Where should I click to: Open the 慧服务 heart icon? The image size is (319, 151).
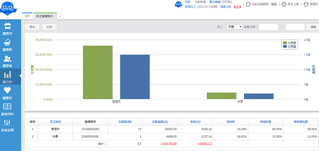coord(8,90)
